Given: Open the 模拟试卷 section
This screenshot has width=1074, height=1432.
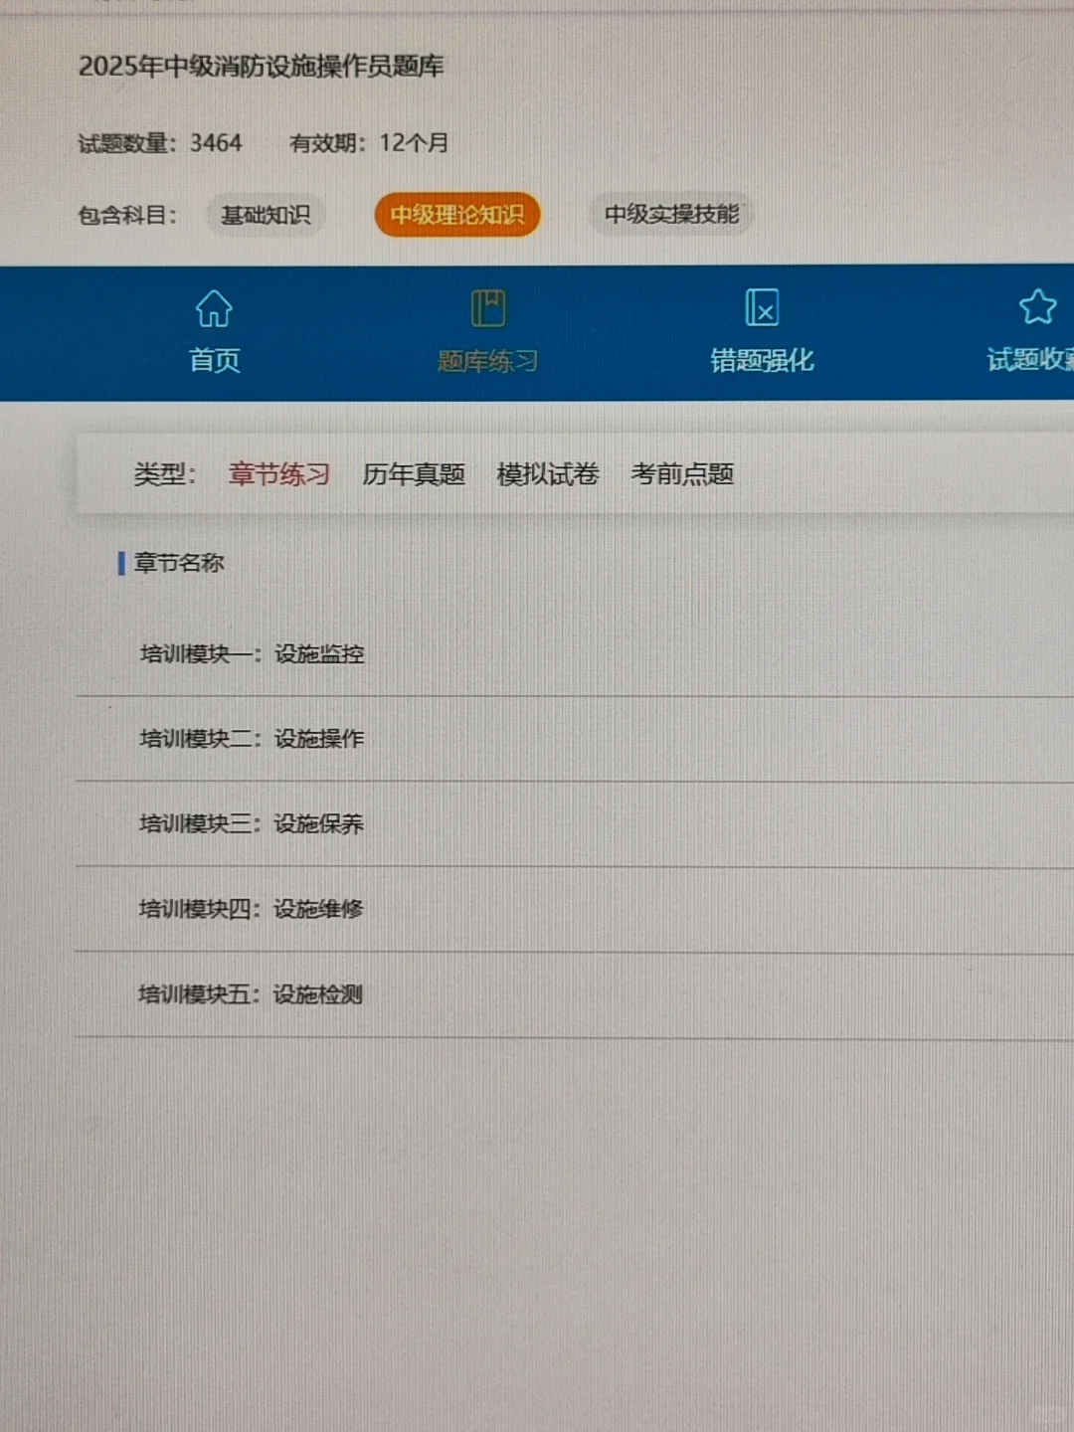Looking at the screenshot, I should (548, 475).
